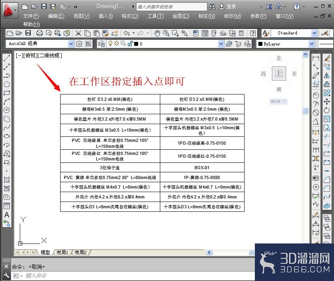This screenshot has height=281, width=334.
Task: Click the Text Style A icon
Action: click(266, 33)
